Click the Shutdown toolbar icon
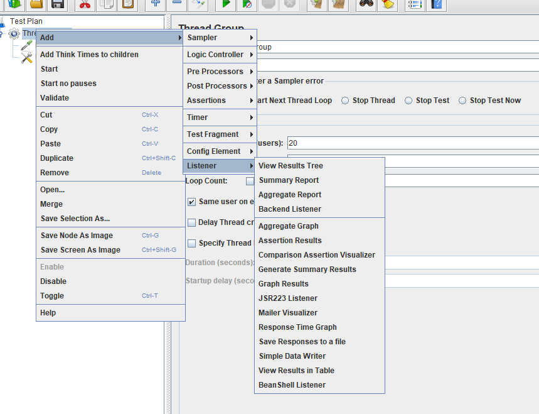The width and height of the screenshot is (539, 414). 290,4
